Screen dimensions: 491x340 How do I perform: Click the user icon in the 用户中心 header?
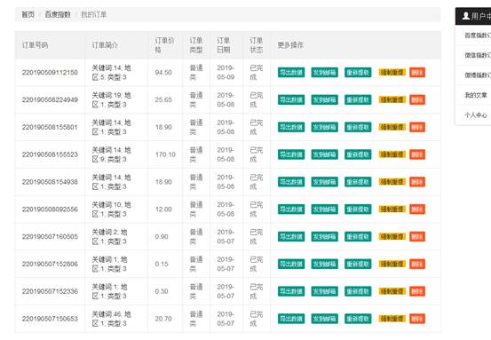coord(465,16)
